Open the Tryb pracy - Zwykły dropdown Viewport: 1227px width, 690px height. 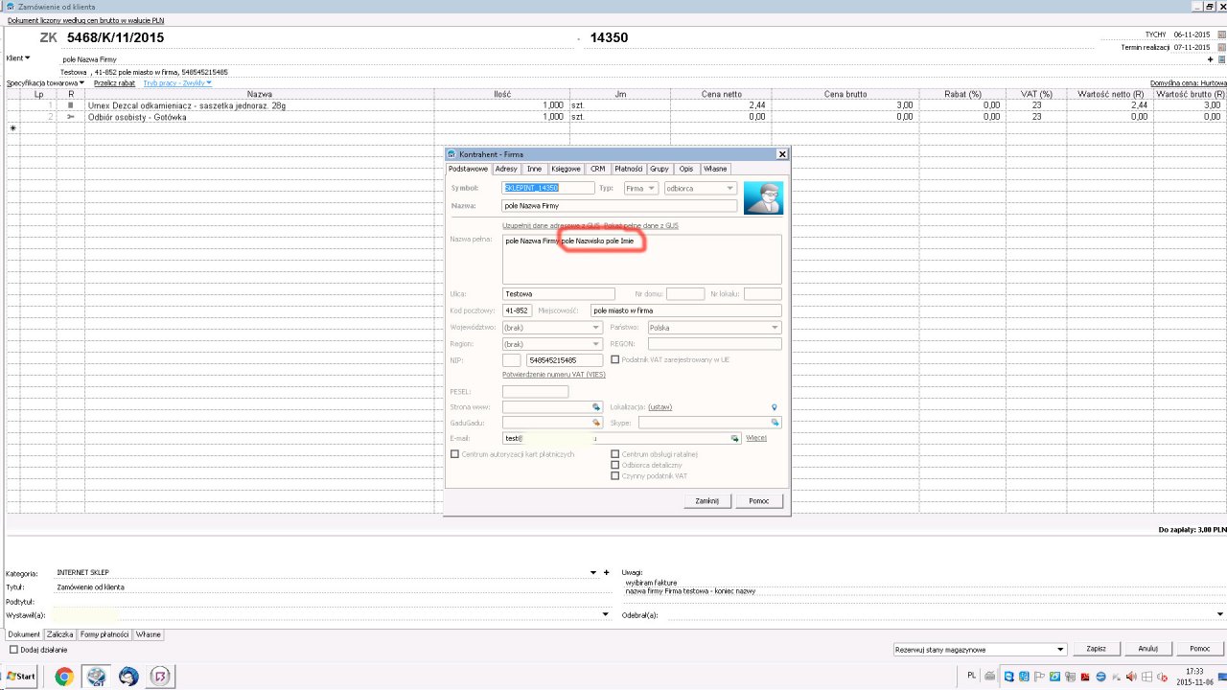pos(177,83)
